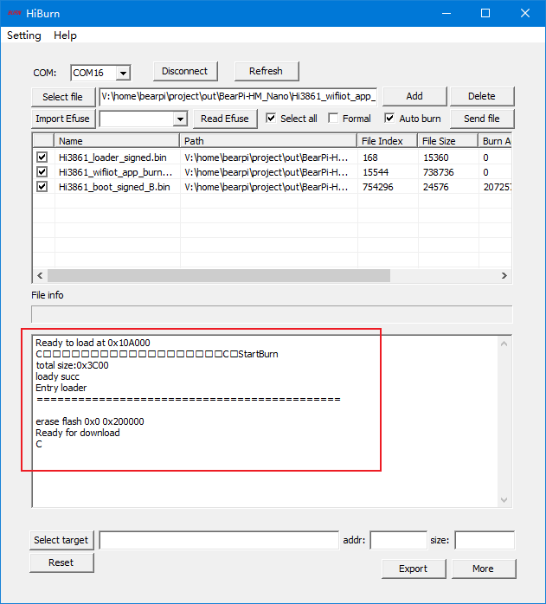Screen dimensions: 546x604
Task: Click the Add button
Action: coord(414,96)
